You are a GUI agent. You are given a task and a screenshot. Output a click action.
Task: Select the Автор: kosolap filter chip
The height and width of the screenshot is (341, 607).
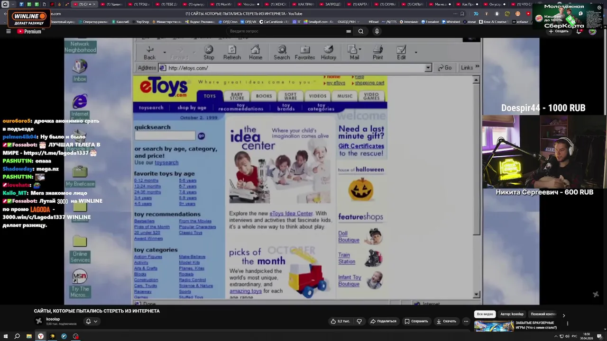512,314
